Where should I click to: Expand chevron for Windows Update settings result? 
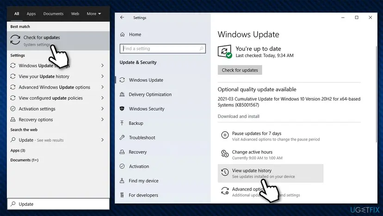[x=103, y=65]
